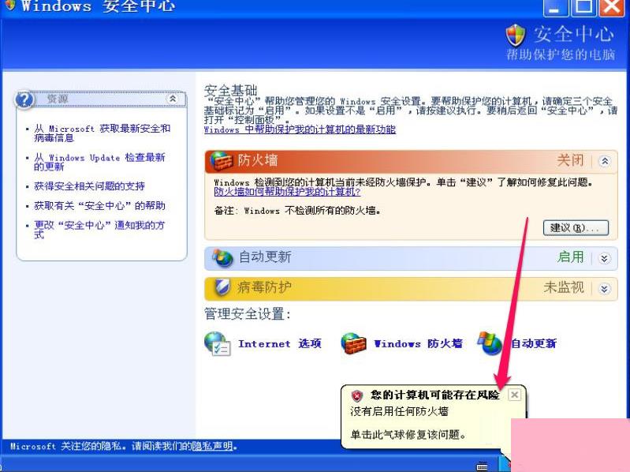This screenshot has width=630, height=472.
Task: Click the taskbar keyboard tray icon
Action: (482, 466)
